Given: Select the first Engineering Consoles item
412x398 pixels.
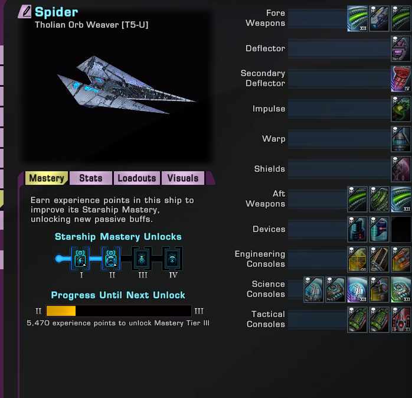Looking at the screenshot, I should 357,259.
